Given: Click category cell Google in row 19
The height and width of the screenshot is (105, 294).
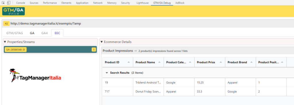Looking at the screenshot, I should pos(179,83).
